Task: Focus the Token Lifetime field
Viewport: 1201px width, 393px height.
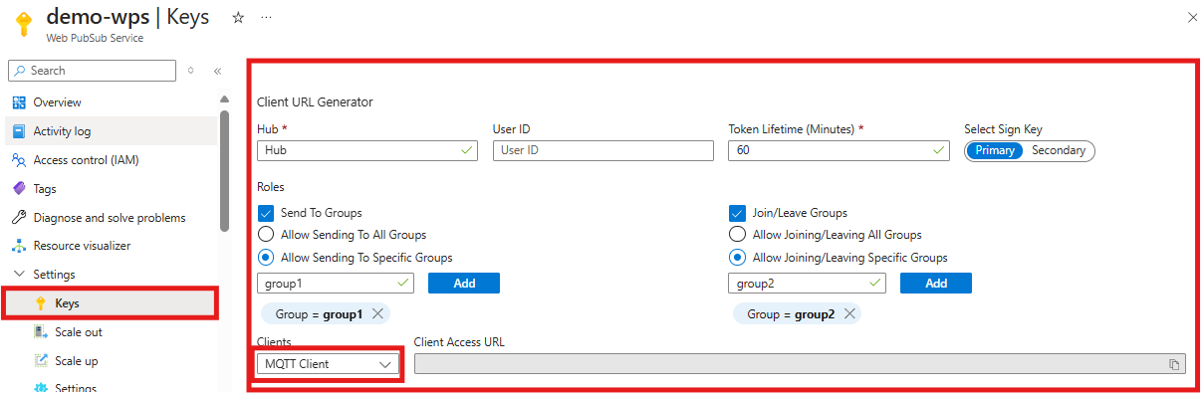Action: 840,150
